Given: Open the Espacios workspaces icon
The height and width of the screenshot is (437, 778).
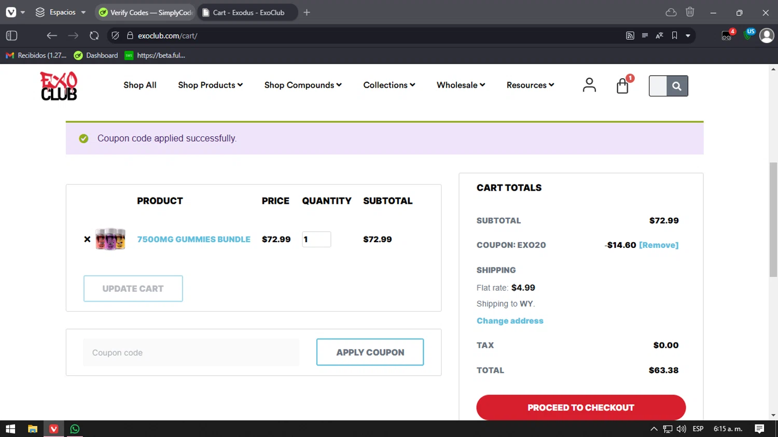Looking at the screenshot, I should point(40,12).
